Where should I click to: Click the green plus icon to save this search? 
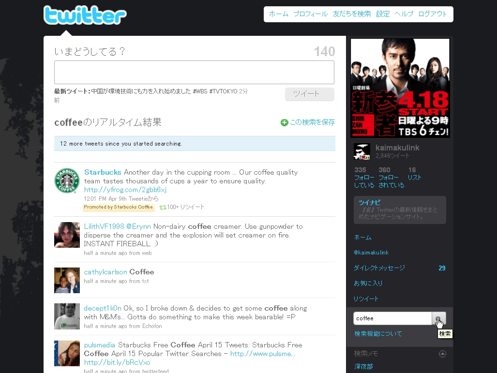pos(285,122)
